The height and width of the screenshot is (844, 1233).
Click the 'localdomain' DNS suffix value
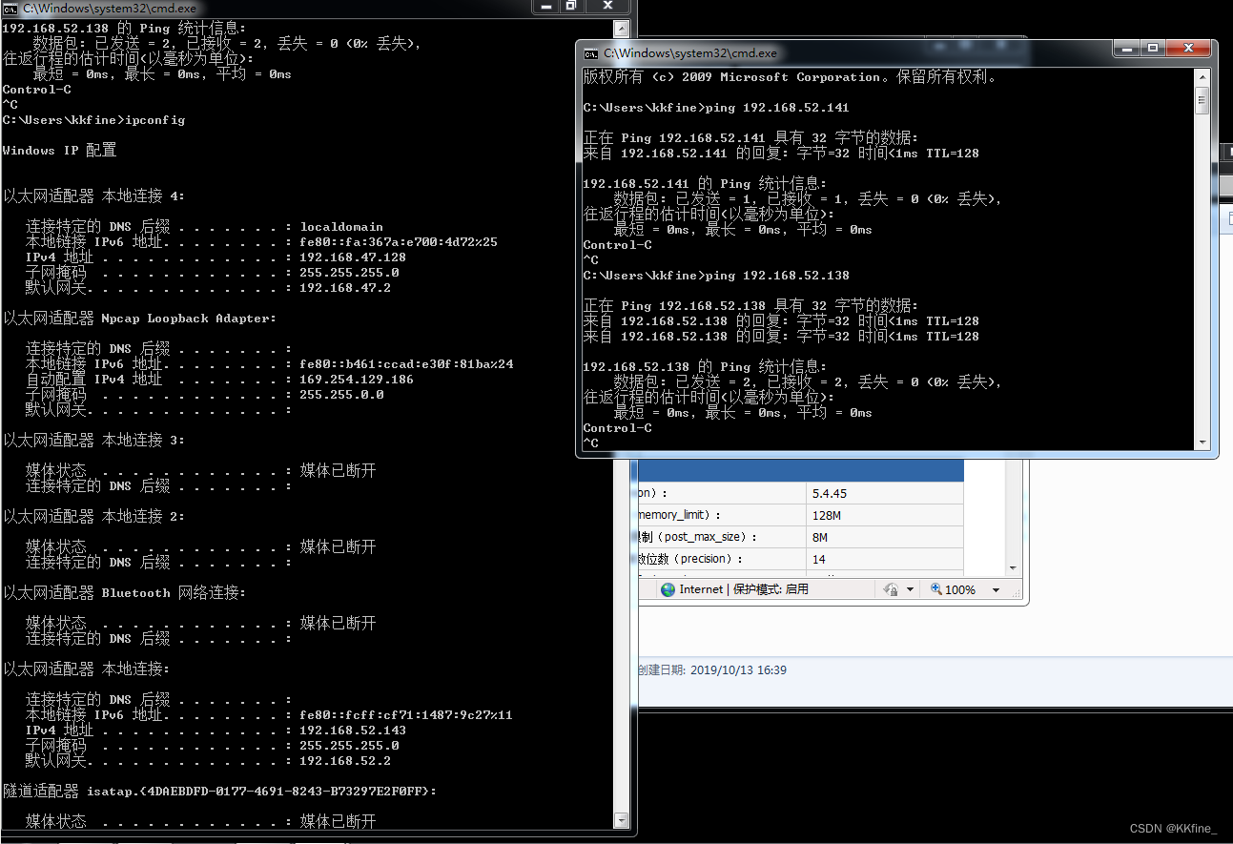[x=341, y=227]
